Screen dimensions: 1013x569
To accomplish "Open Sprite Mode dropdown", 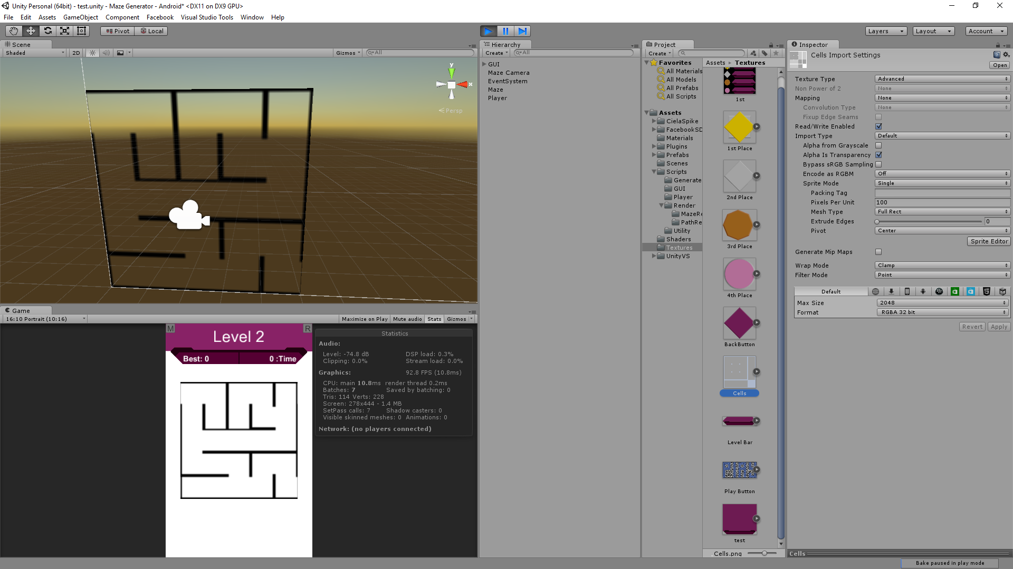I will pos(942,183).
